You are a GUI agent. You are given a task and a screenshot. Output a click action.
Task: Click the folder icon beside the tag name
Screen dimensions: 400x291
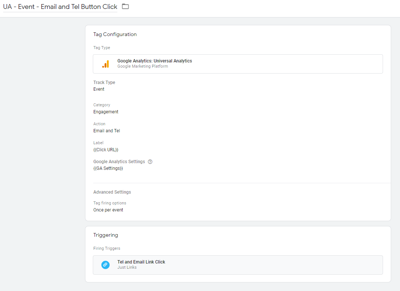125,7
